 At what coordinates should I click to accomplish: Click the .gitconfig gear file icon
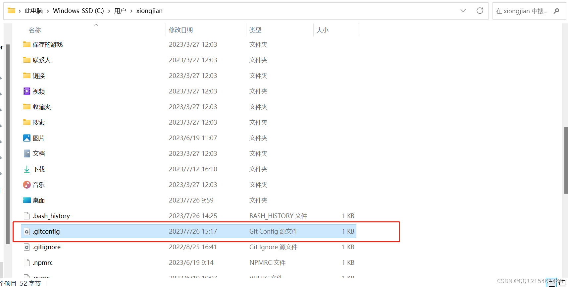click(x=27, y=231)
